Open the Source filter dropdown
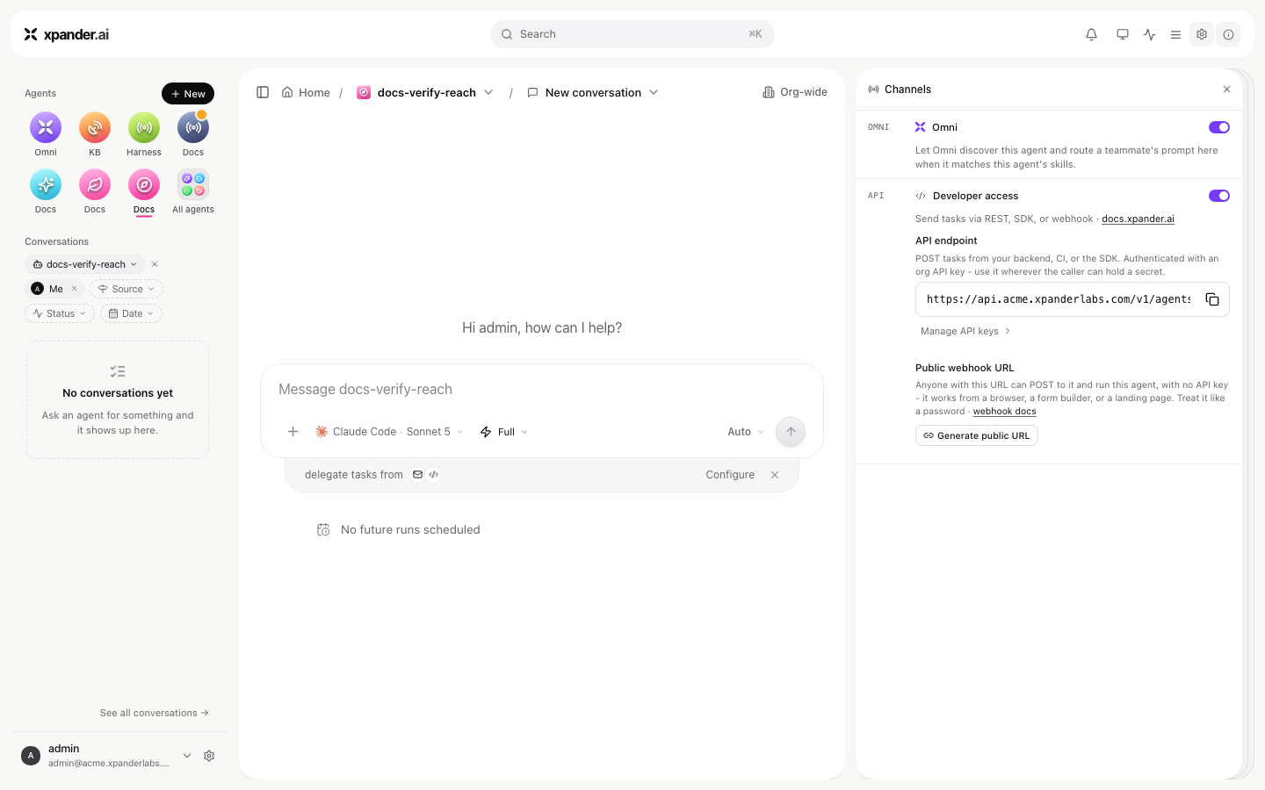Screen dimensions: 1265x790 click(126, 289)
